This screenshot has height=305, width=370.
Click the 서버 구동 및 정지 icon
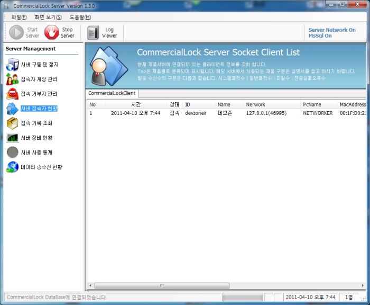pyautogui.click(x=13, y=65)
